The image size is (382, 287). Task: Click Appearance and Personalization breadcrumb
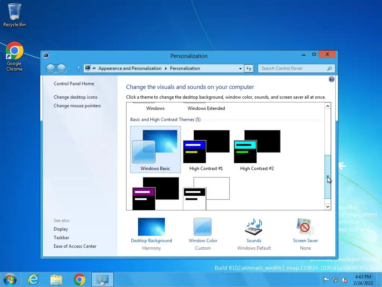pyautogui.click(x=130, y=68)
